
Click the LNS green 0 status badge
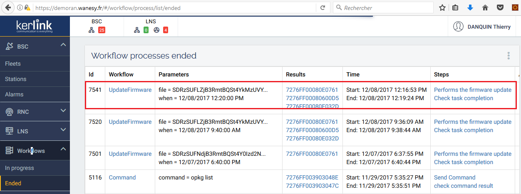(x=146, y=30)
